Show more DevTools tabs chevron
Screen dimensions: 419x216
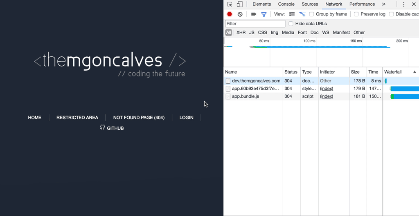384,4
